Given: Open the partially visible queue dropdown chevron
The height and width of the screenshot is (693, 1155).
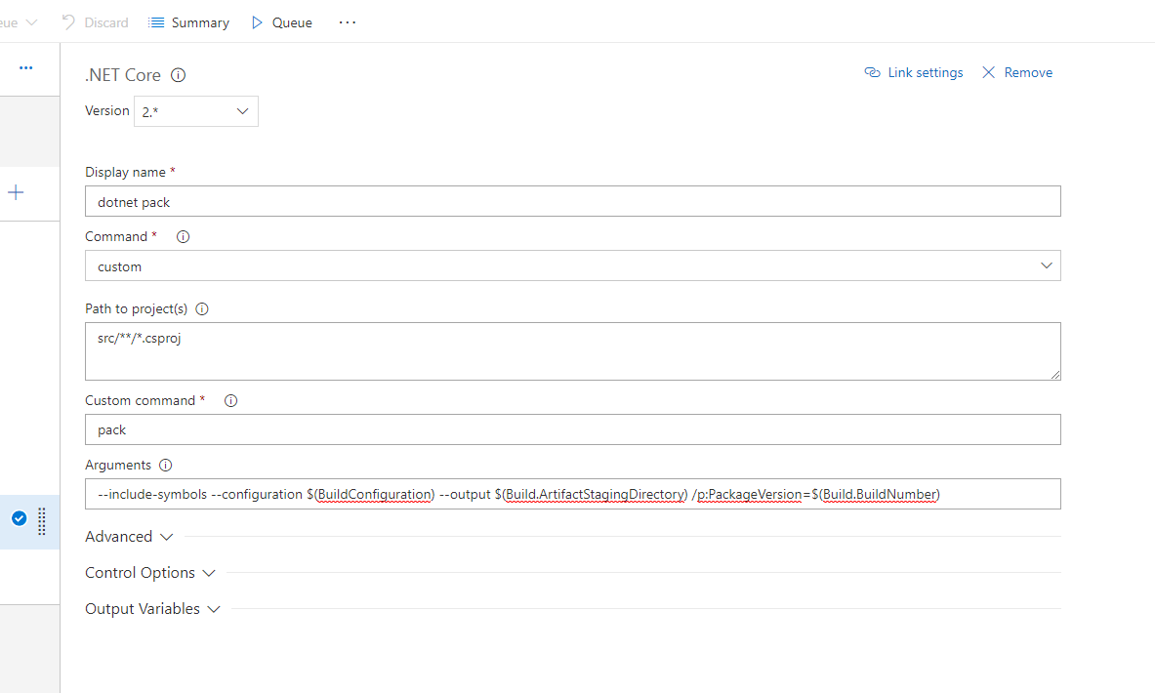Looking at the screenshot, I should [x=31, y=22].
